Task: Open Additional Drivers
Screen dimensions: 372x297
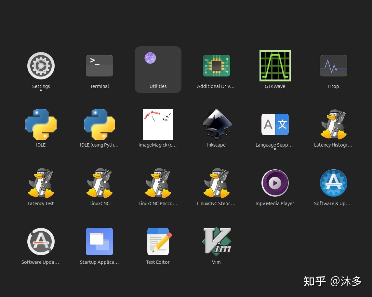Action: (217, 65)
